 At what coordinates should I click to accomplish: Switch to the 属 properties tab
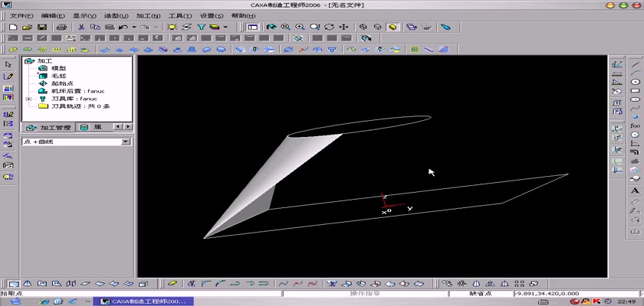tap(91, 128)
